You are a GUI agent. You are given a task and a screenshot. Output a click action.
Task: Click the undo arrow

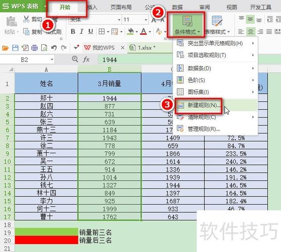(54, 48)
